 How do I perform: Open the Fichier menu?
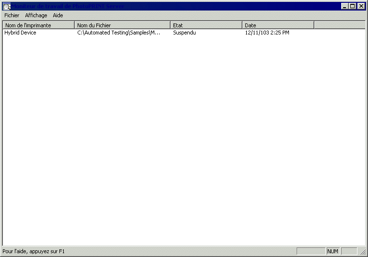click(11, 15)
